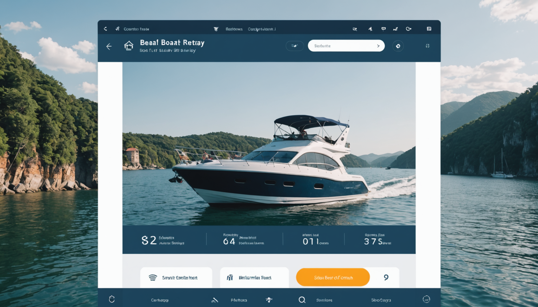Viewport: 538px width, 307px height.
Task: Open the main yacht photo
Action: coord(269,144)
